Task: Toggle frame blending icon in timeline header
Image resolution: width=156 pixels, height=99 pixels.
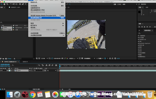Action: [x=49, y=65]
